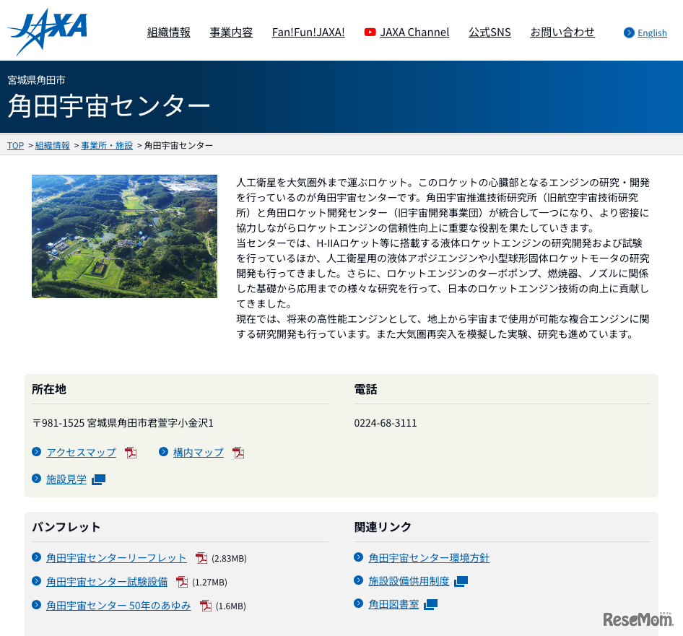Go to TOP in the breadcrumb
The image size is (683, 636).
[x=16, y=146]
